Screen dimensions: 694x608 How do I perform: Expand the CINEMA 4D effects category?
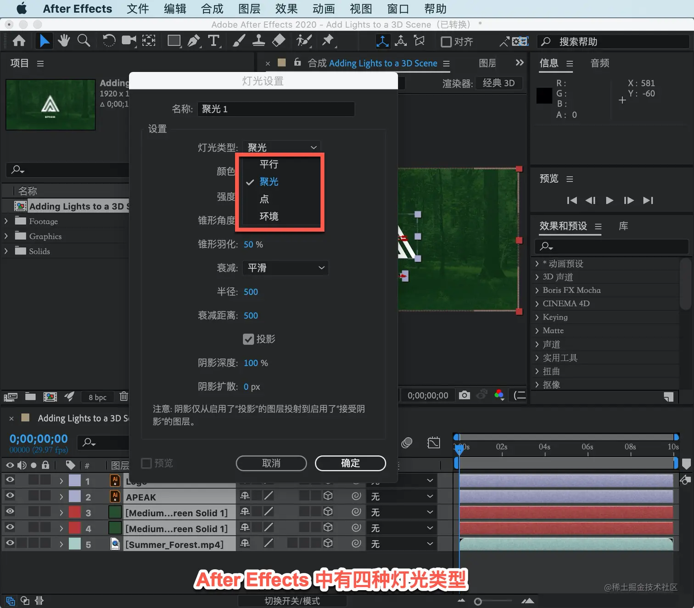point(537,304)
